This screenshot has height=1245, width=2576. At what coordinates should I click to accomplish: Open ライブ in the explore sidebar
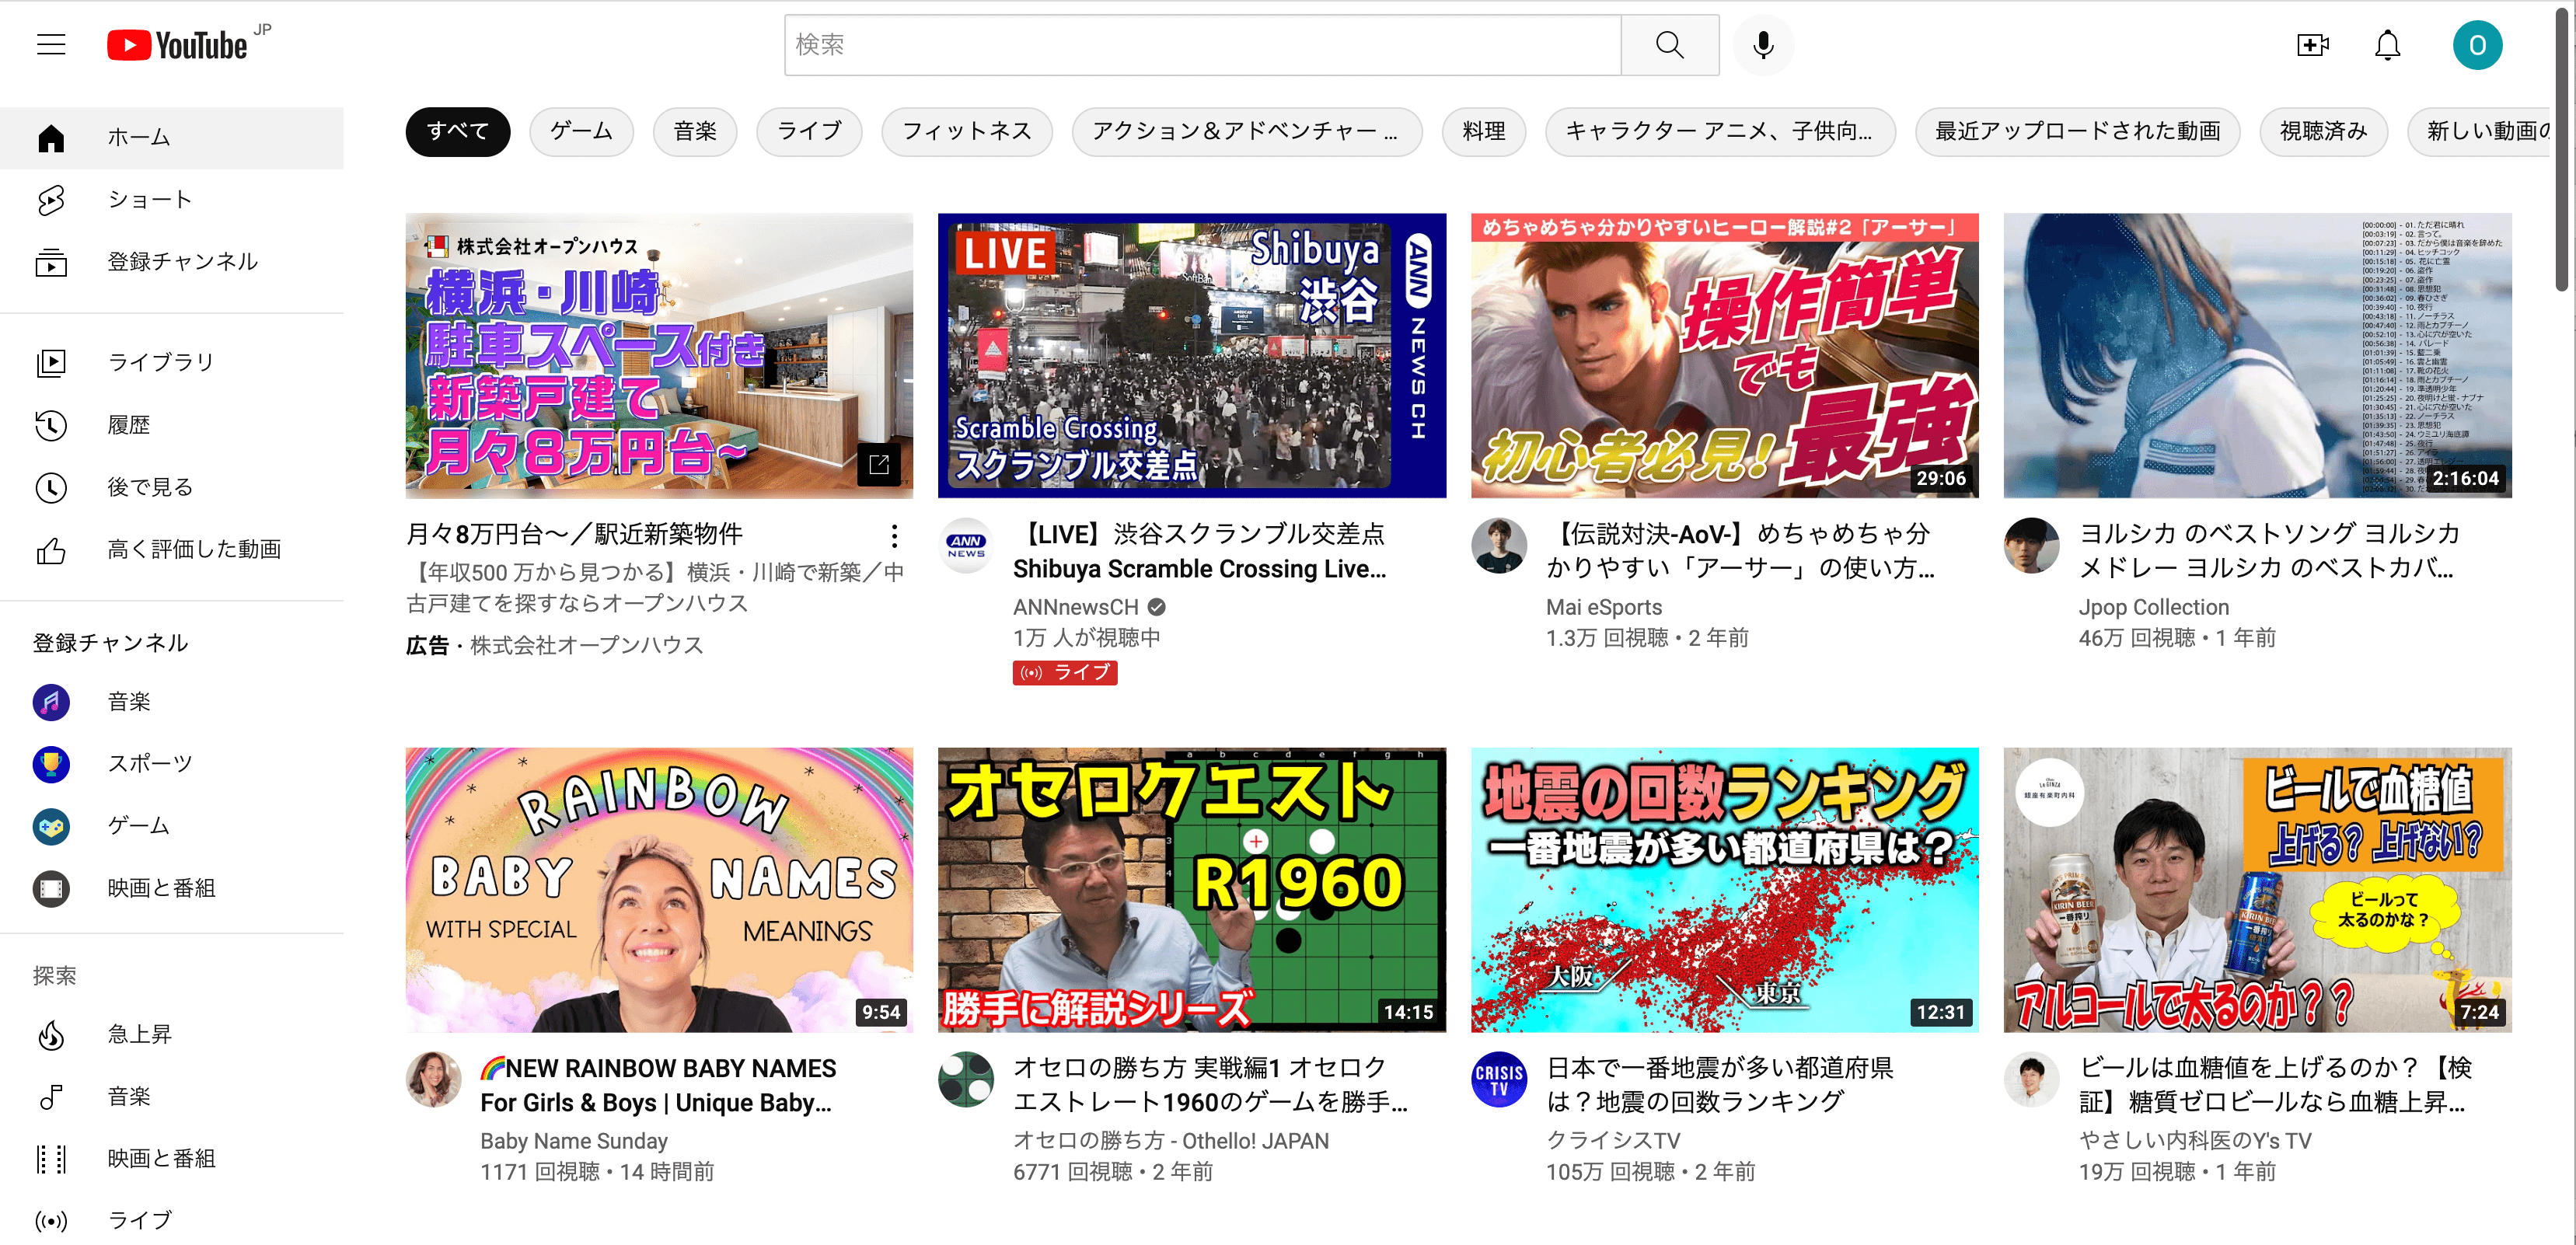tap(171, 1220)
